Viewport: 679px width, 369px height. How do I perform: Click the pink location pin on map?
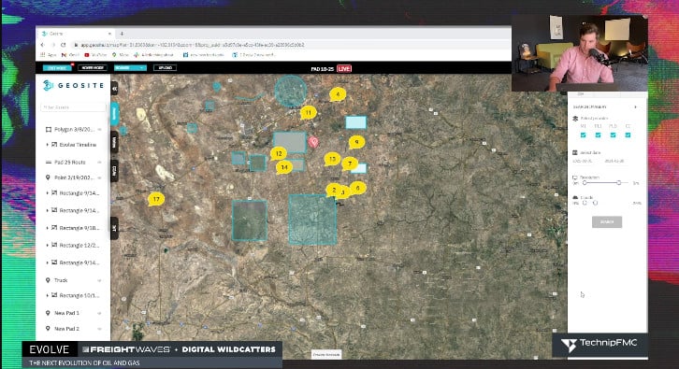click(313, 142)
